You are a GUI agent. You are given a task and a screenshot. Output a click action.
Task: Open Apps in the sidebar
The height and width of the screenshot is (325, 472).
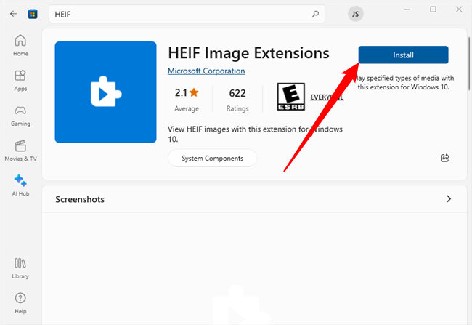point(20,80)
